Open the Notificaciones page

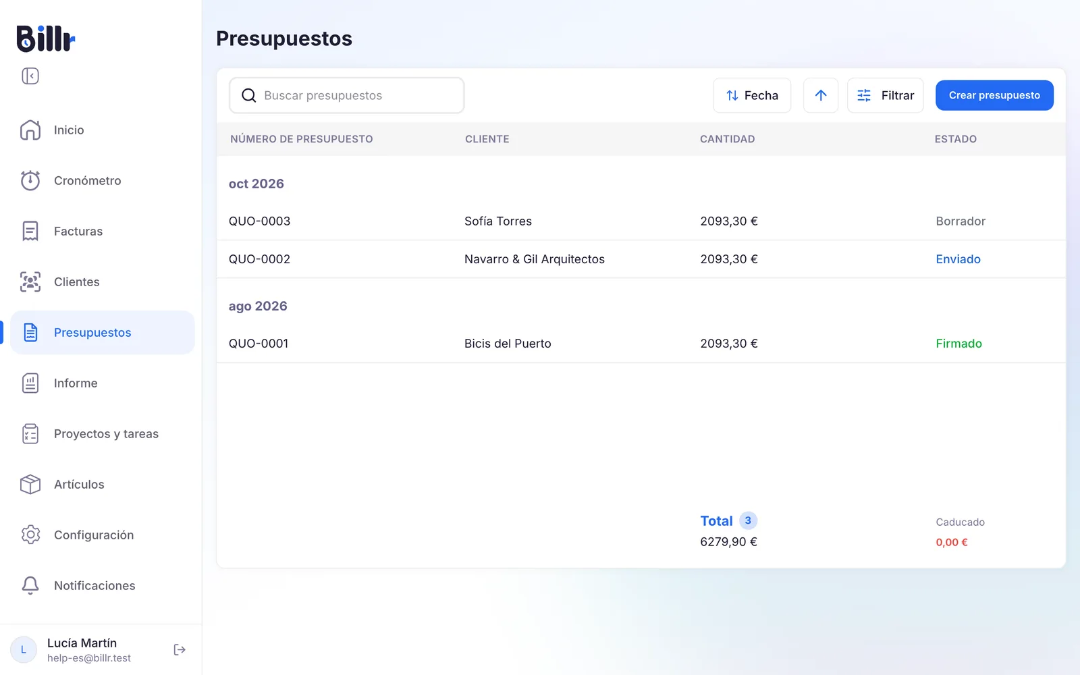pos(103,585)
